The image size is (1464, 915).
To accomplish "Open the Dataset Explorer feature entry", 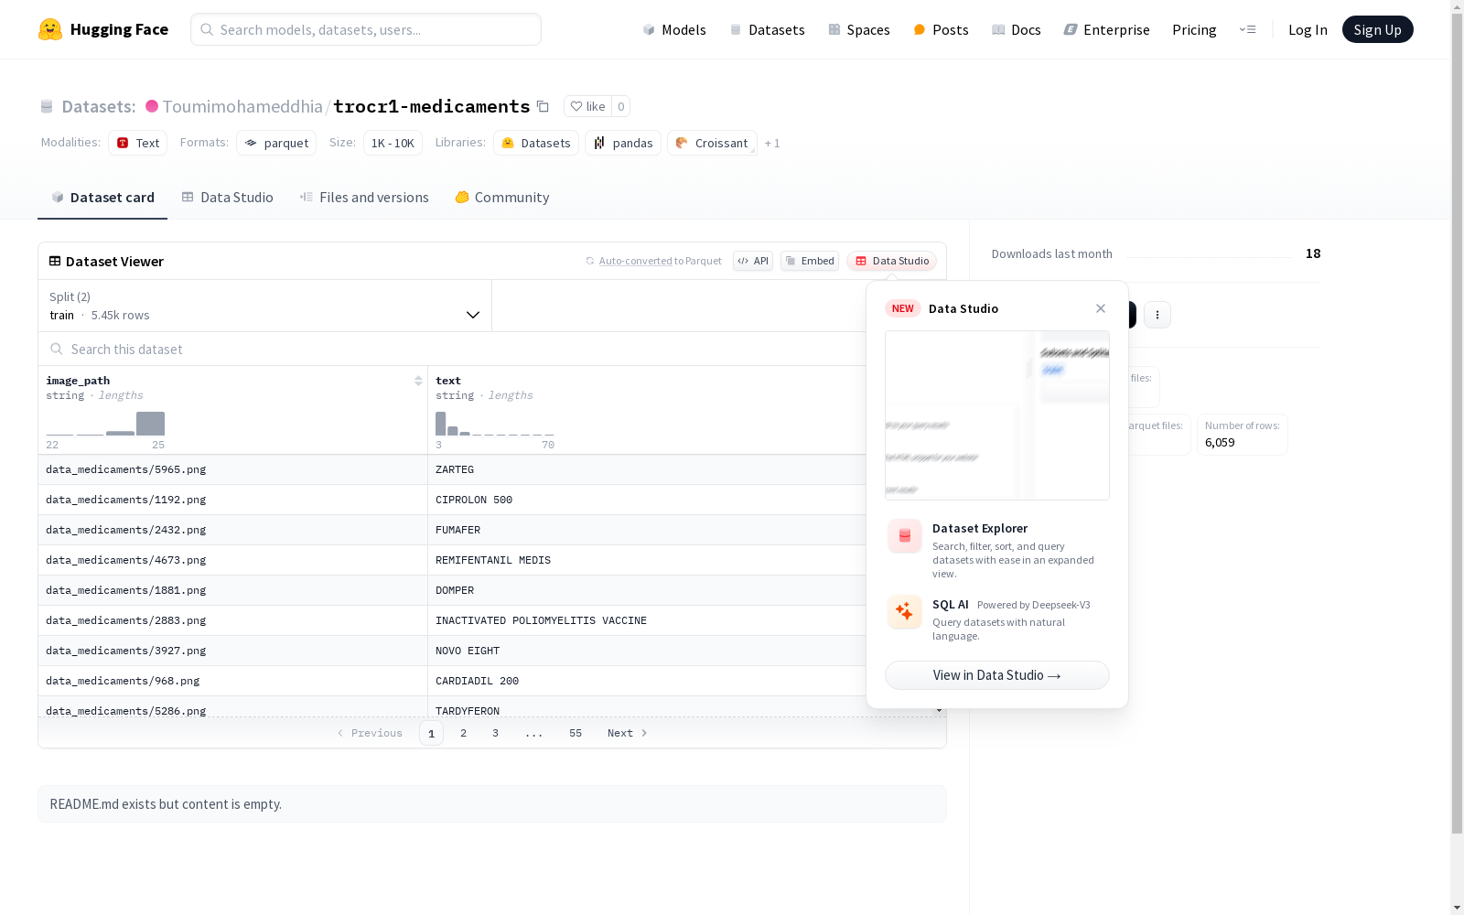I will 997,549.
